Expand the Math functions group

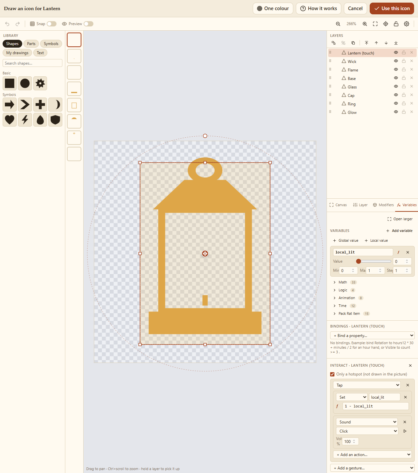point(343,282)
